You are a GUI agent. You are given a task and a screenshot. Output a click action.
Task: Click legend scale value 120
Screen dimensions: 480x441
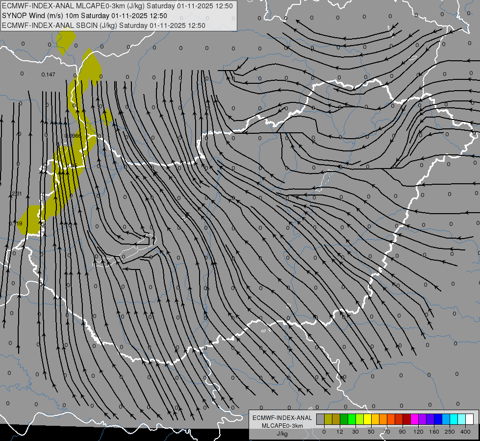(x=419, y=432)
